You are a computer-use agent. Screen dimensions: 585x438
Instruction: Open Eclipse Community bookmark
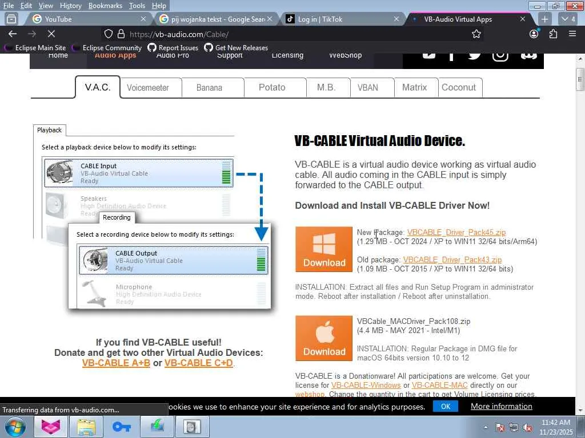pos(108,48)
